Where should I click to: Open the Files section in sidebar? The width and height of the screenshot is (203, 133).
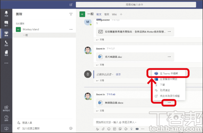6,53
